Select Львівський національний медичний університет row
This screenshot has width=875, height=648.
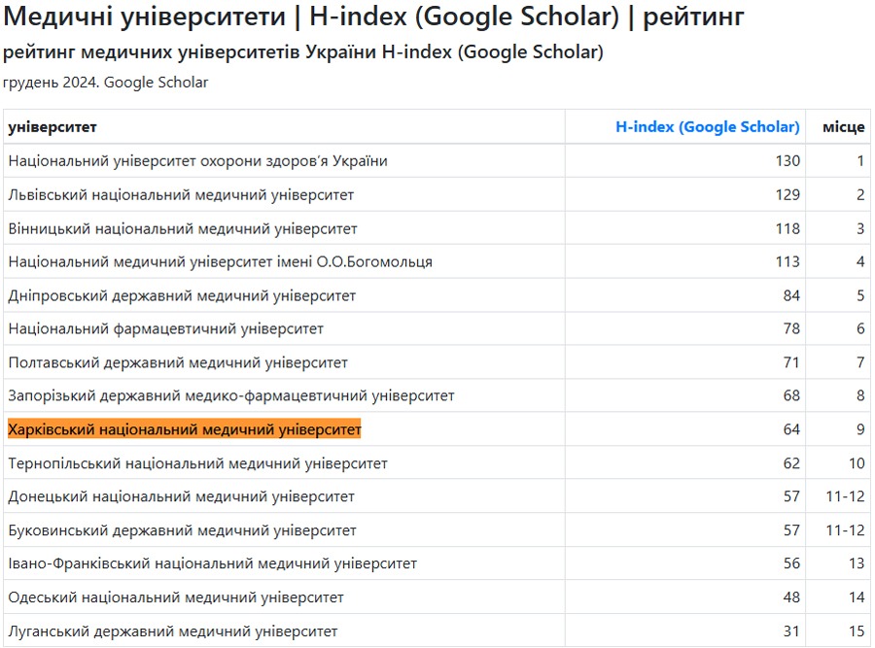[x=181, y=195]
